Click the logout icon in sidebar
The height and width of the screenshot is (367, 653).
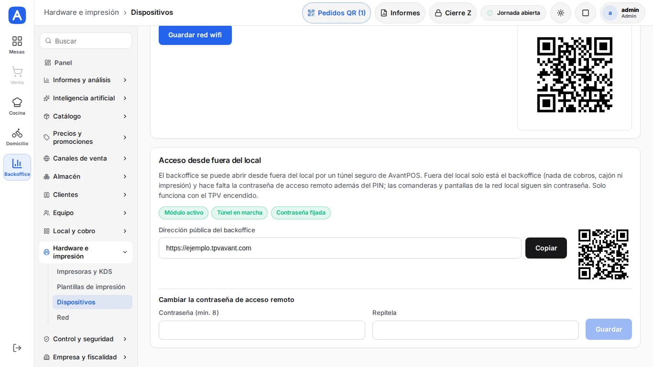tap(17, 347)
